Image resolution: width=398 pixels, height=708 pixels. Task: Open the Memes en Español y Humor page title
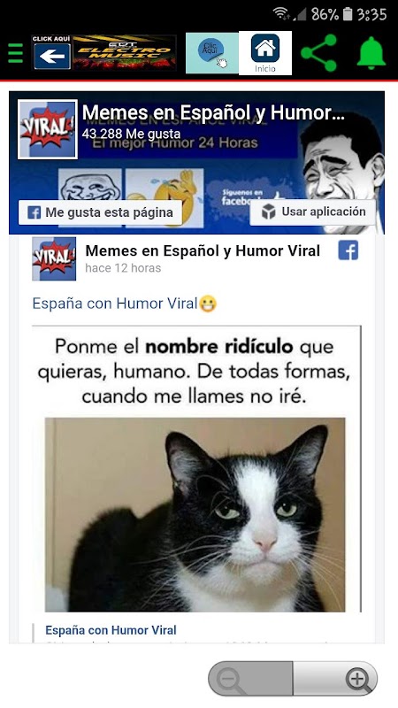213,113
